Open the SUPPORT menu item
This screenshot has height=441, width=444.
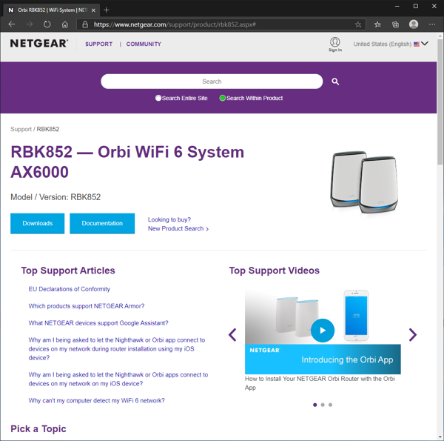[x=99, y=44]
